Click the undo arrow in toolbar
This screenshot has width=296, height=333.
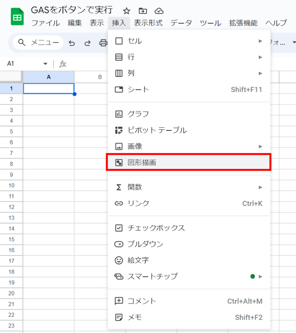click(72, 43)
